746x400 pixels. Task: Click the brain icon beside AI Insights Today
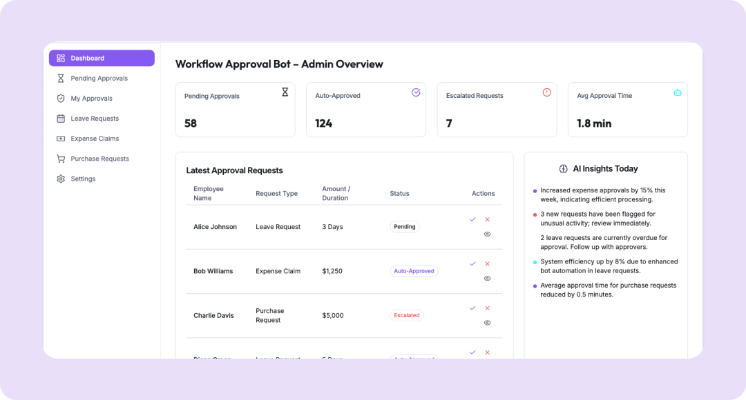(x=564, y=168)
